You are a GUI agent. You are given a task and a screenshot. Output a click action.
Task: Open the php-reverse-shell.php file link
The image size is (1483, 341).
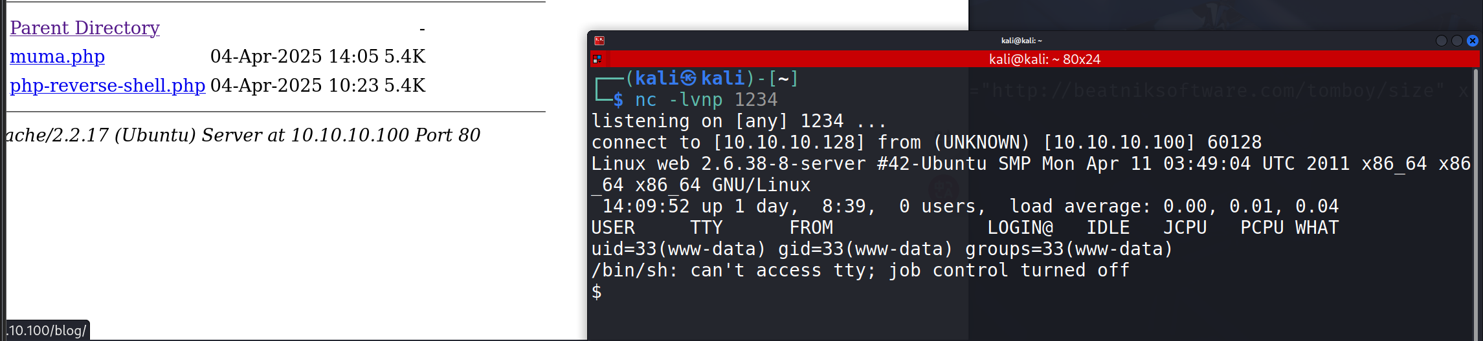[107, 85]
